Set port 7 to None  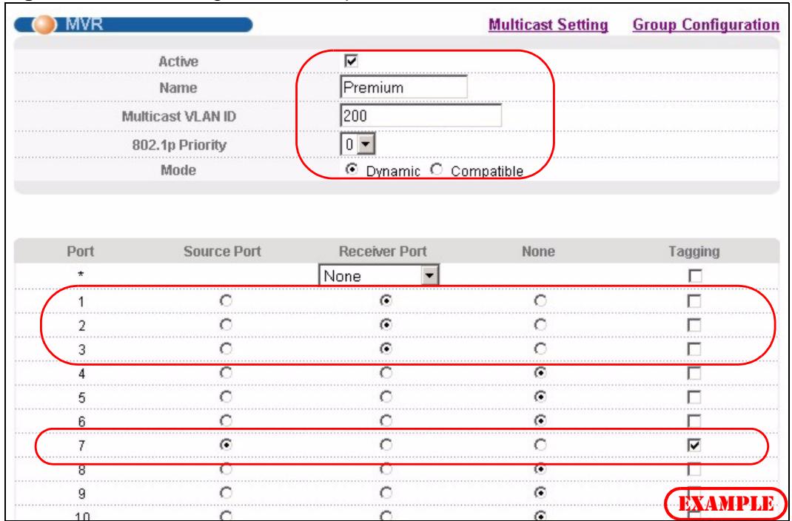click(541, 444)
